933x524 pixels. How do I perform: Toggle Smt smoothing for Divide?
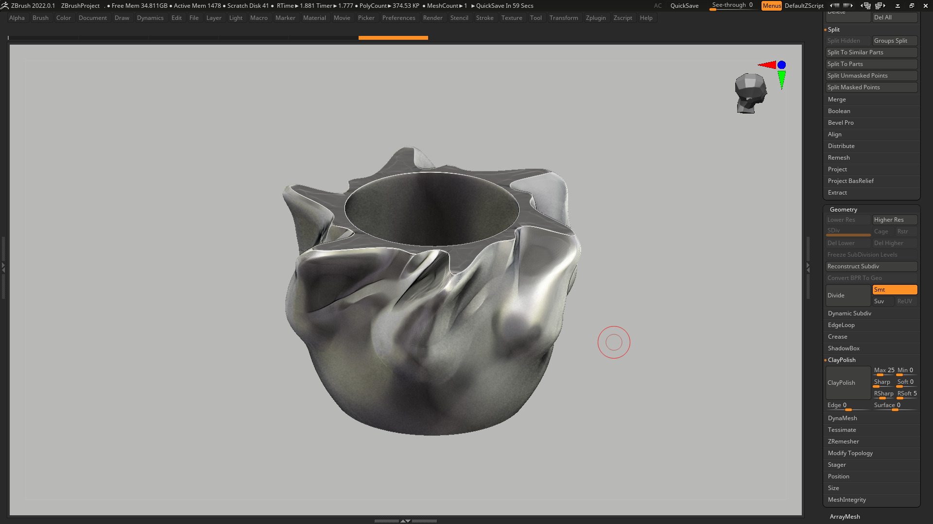pos(895,290)
